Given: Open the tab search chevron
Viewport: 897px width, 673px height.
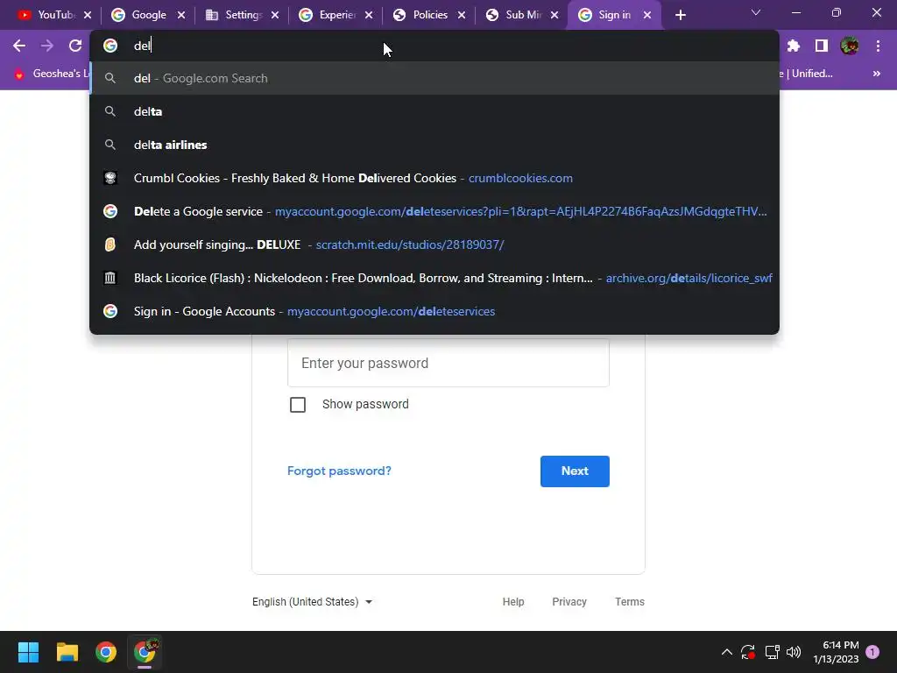Looking at the screenshot, I should [756, 12].
